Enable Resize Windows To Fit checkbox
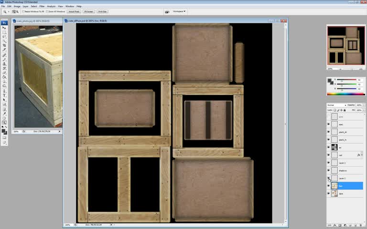 [23, 11]
